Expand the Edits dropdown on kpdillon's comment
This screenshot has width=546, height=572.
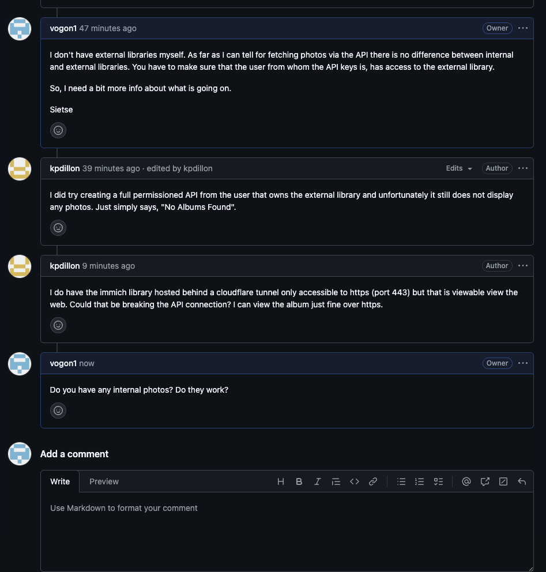[x=459, y=168]
